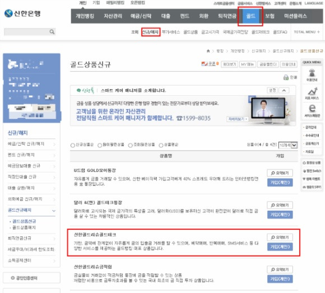Image resolution: width=325 pixels, height=293 pixels.
Task: Open the 대출 main navigation tab
Action: pyautogui.click(x=166, y=16)
